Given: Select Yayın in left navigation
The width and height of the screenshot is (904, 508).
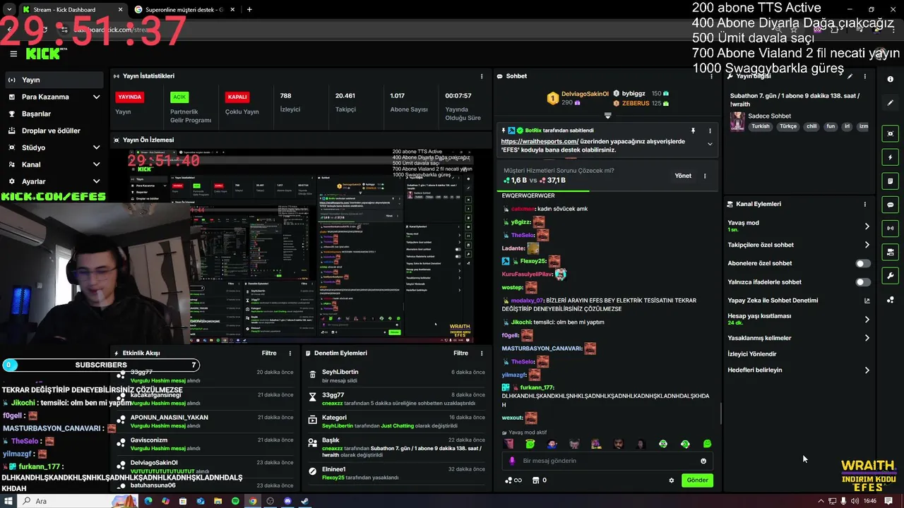Looking at the screenshot, I should 54,80.
